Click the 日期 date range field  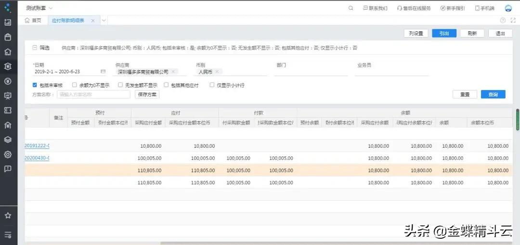point(69,72)
